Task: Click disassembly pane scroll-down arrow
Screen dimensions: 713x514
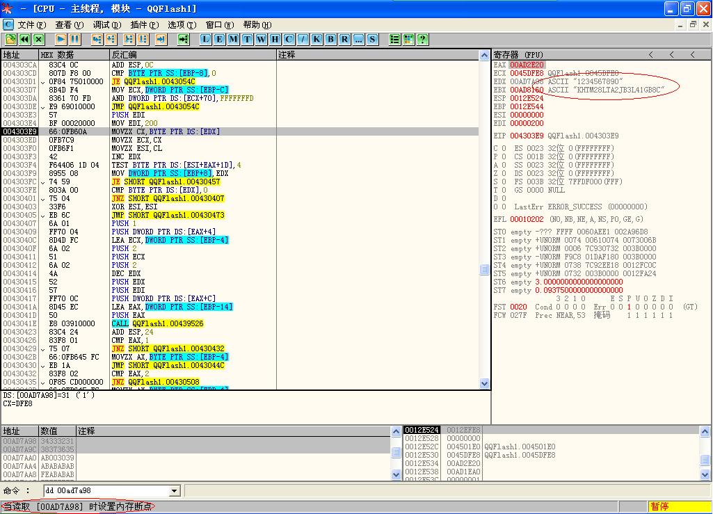Action: click(485, 383)
